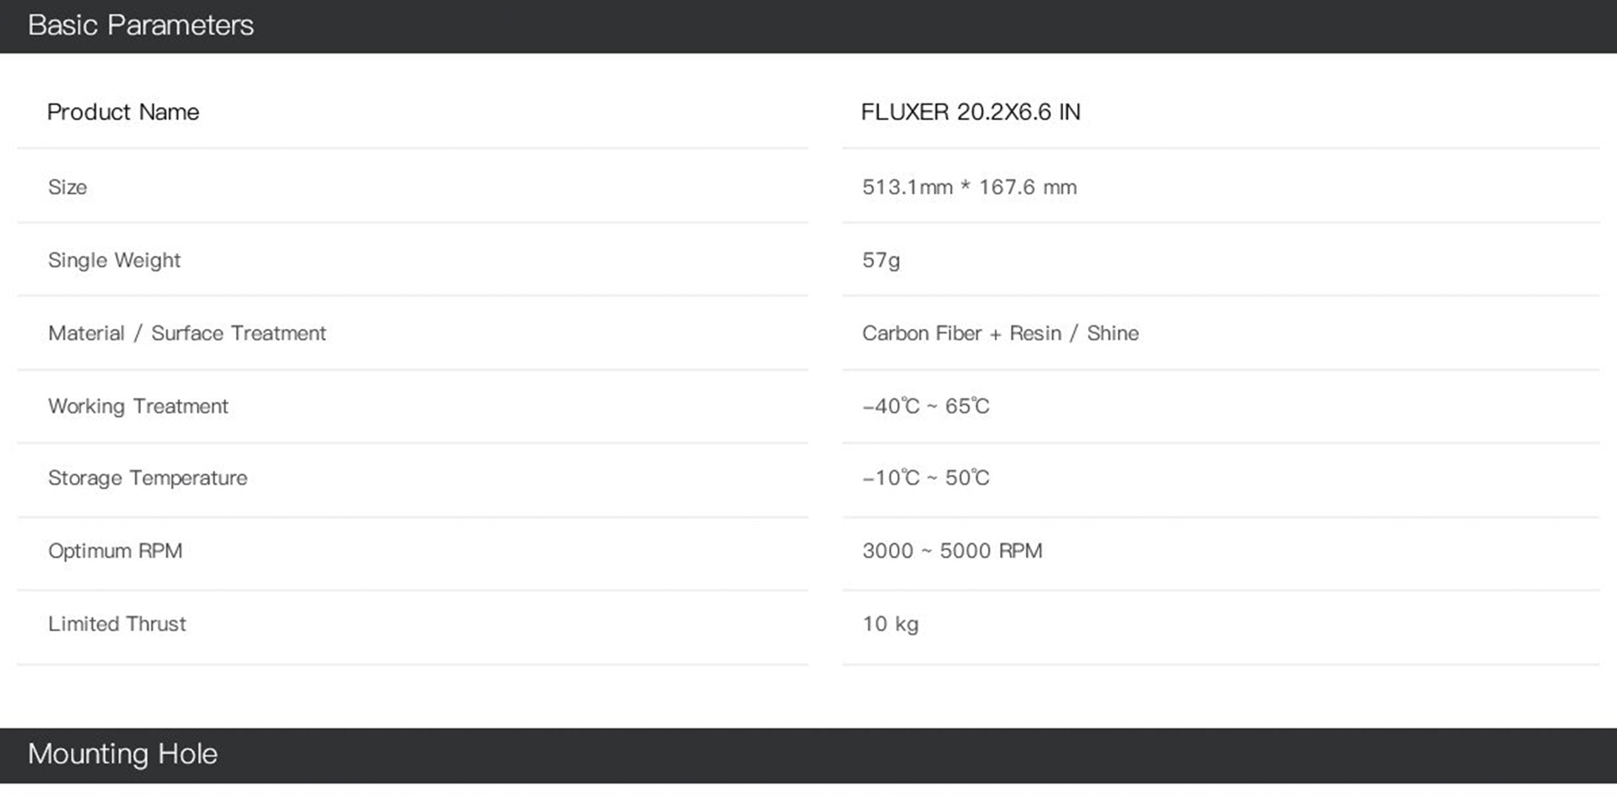Viewport: 1617px width, 798px height.
Task: Select the Product Name label
Action: pos(123,113)
